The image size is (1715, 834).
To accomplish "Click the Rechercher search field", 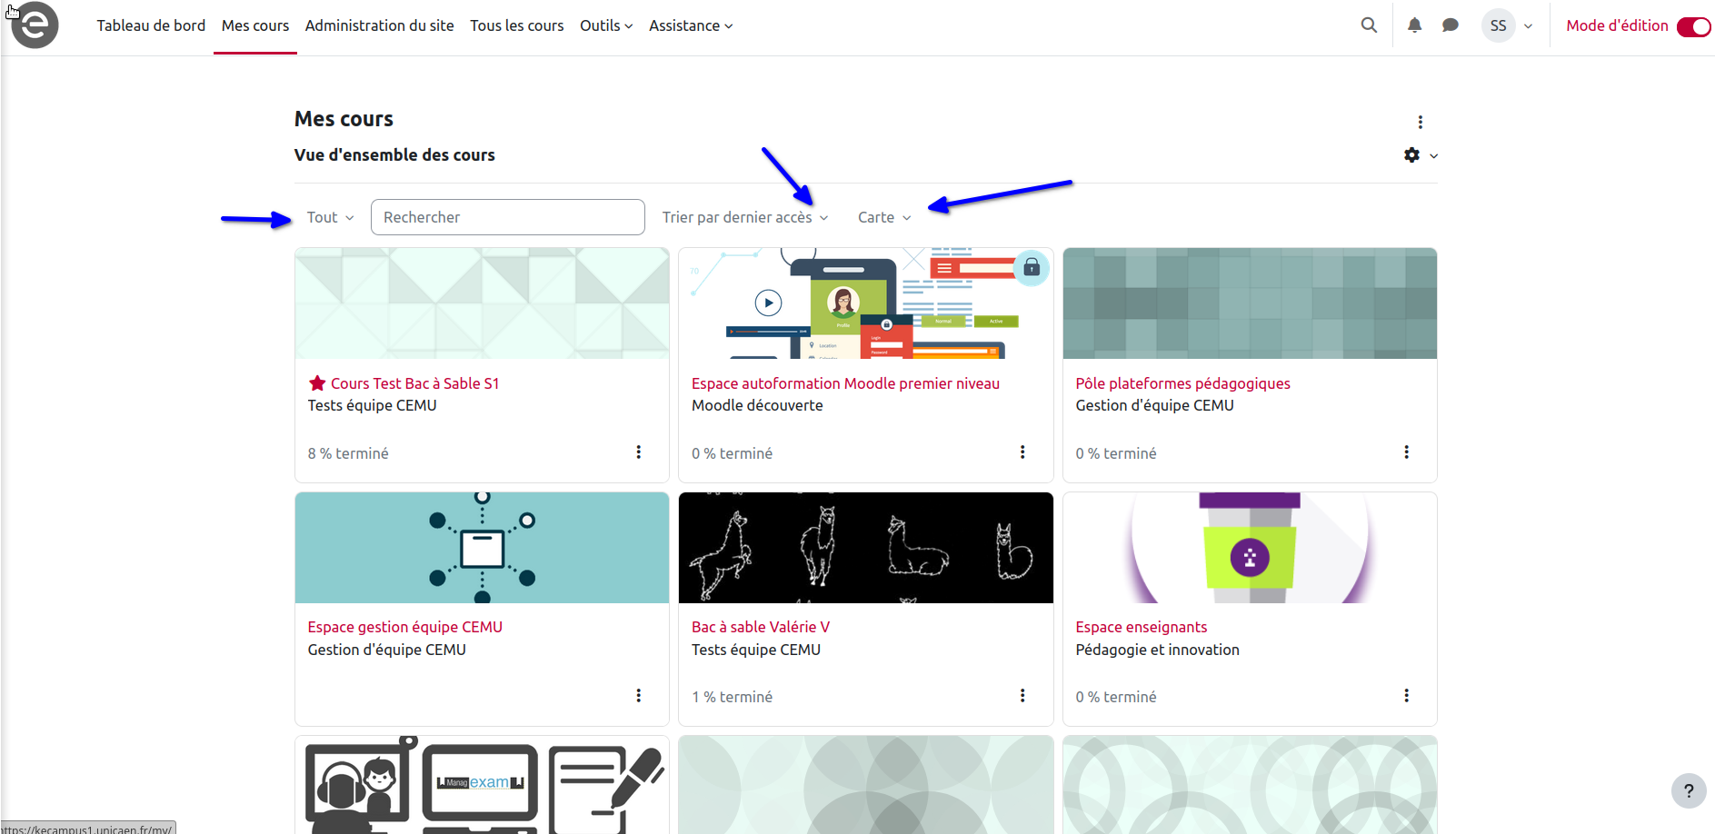I will point(507,217).
